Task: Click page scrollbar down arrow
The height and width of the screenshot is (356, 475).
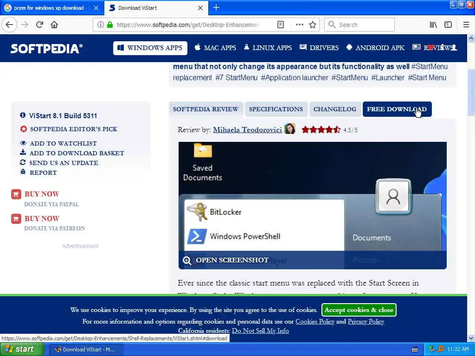Action: [471, 338]
